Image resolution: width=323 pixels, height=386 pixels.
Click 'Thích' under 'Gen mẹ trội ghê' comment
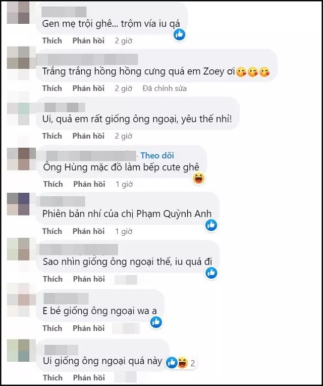coord(52,40)
